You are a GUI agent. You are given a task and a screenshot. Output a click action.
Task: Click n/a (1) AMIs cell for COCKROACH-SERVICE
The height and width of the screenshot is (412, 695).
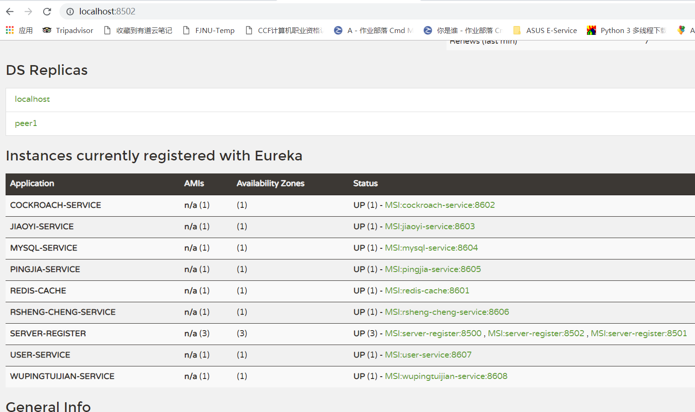tap(197, 205)
